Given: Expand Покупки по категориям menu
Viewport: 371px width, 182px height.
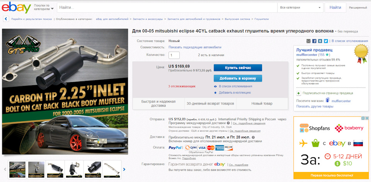Looking at the screenshot, I should (44, 7).
